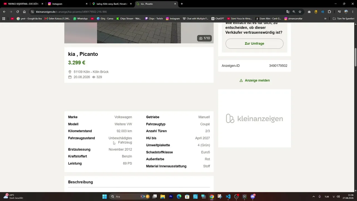Close the Instagram tab
357x201 pixels.
[86, 4]
